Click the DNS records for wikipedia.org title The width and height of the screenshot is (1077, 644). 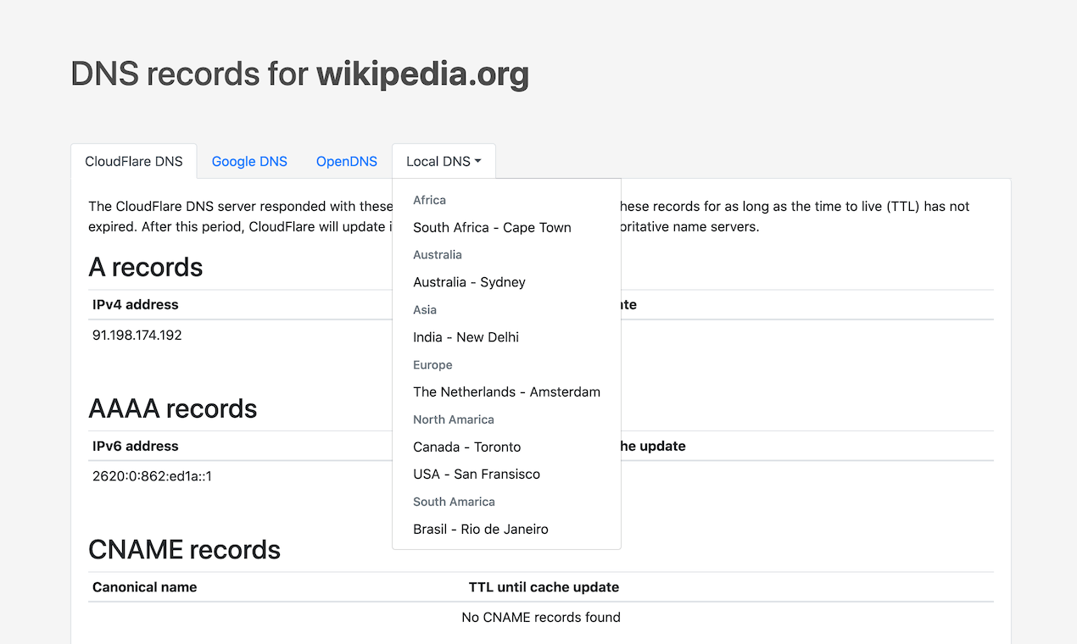pyautogui.click(x=300, y=74)
